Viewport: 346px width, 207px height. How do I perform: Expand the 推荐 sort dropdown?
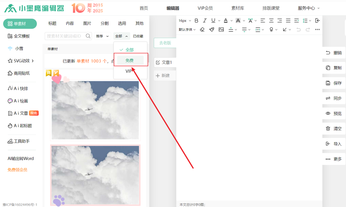103,36
